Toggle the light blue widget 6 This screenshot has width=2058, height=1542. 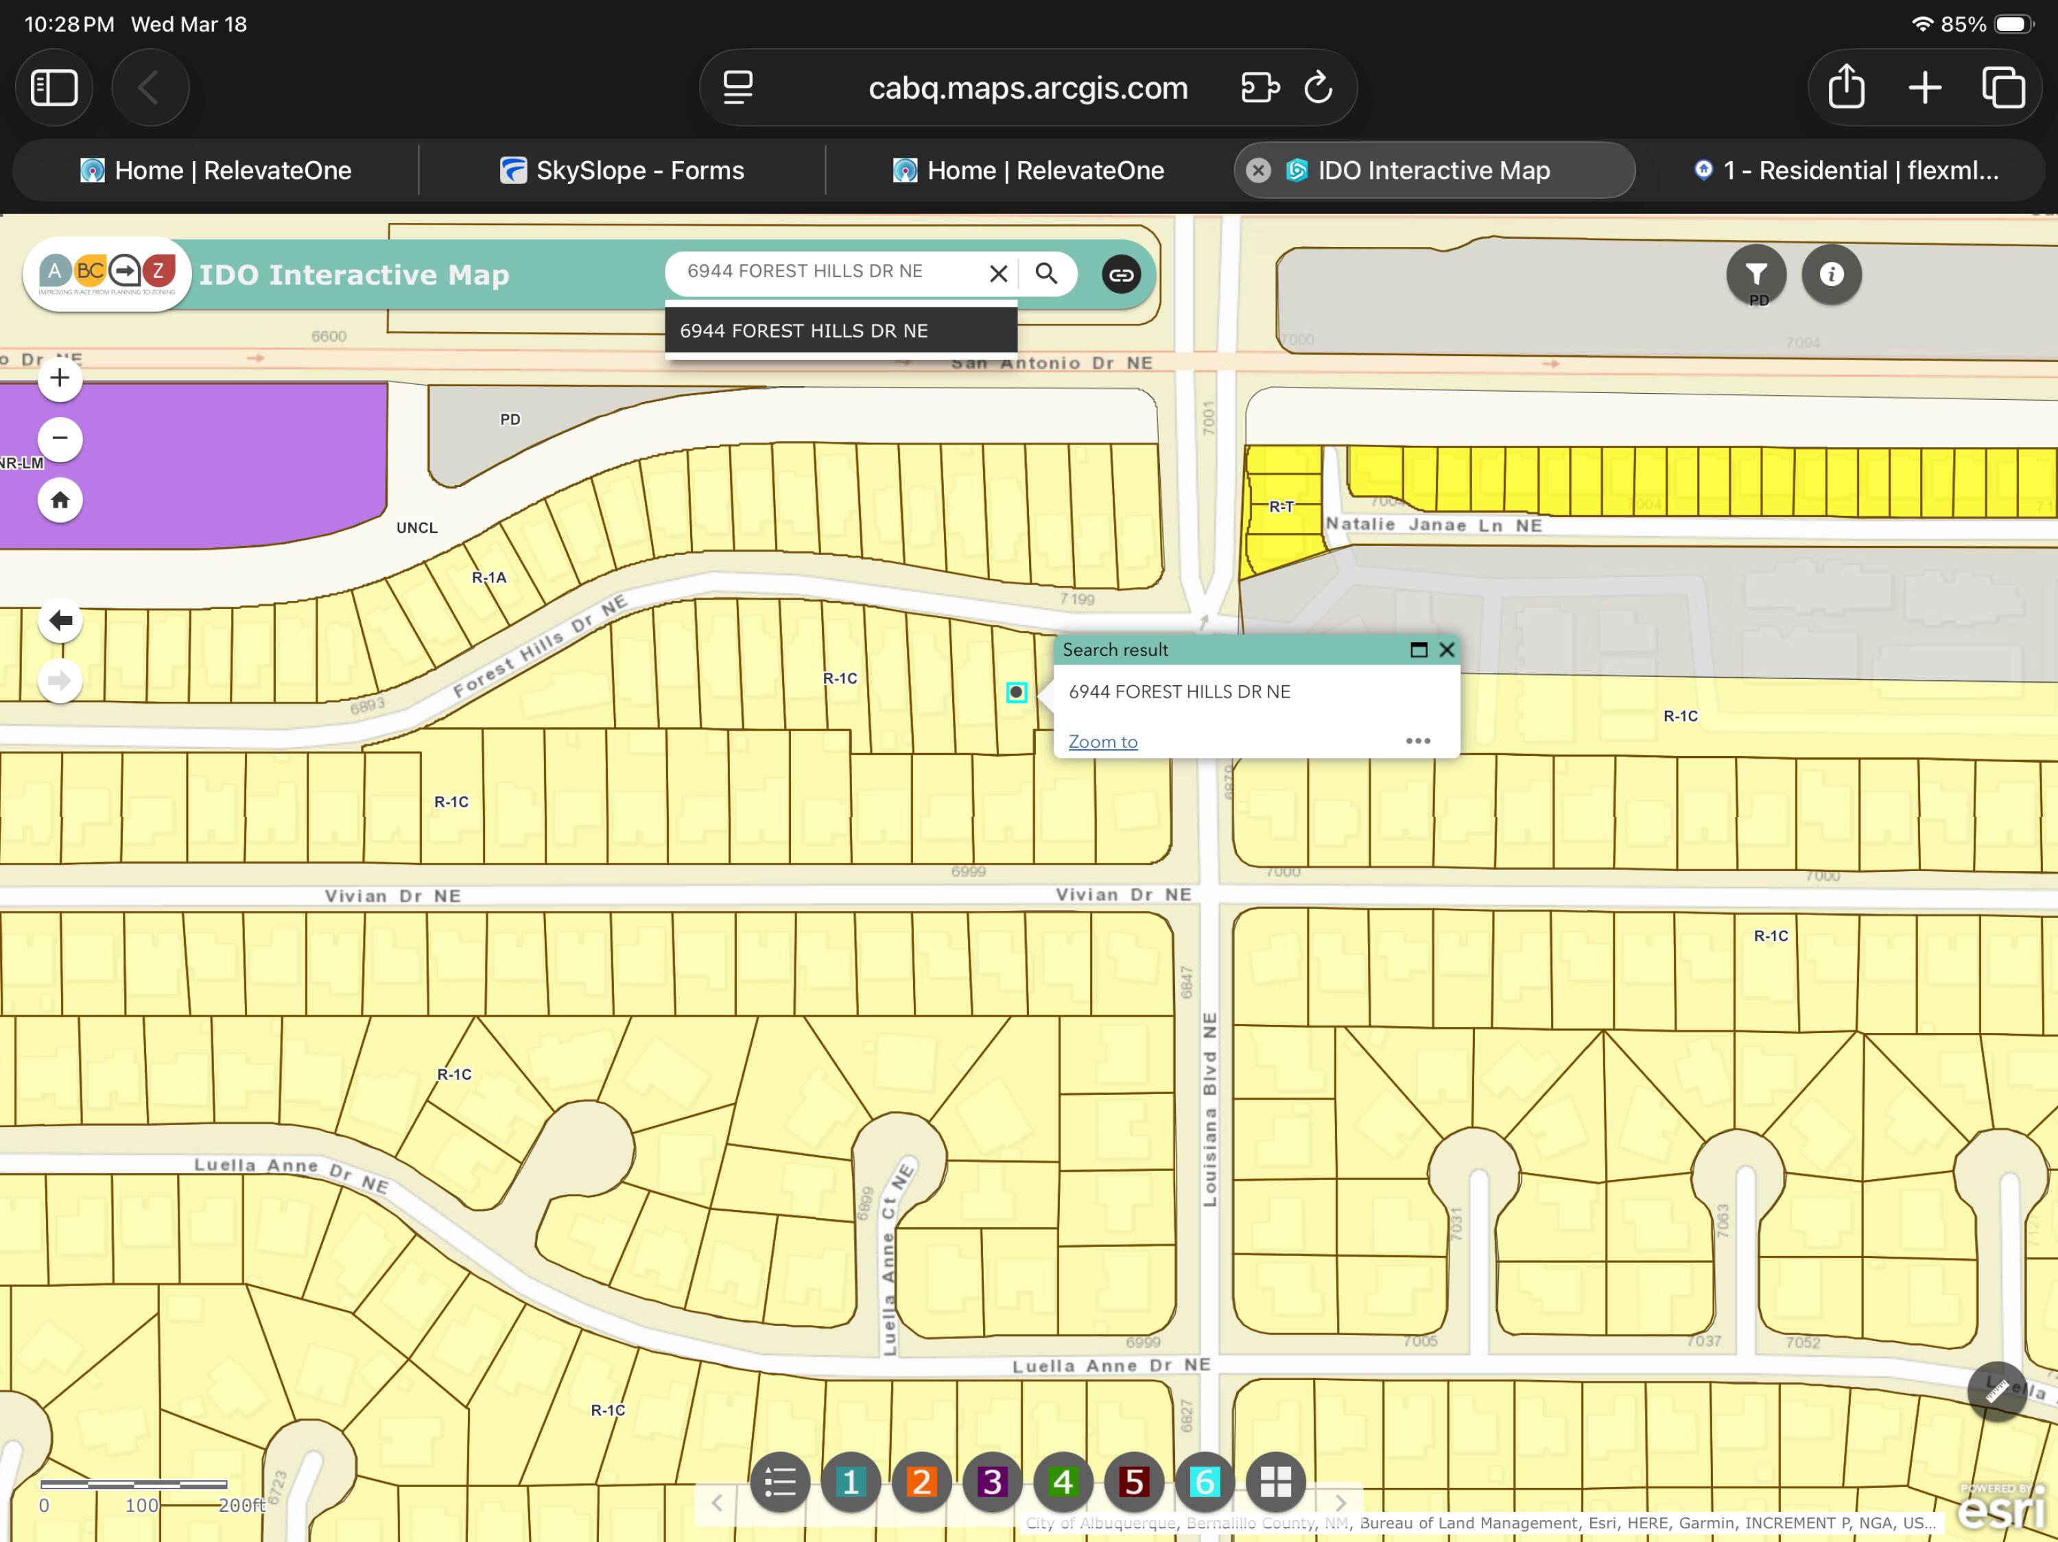1204,1482
